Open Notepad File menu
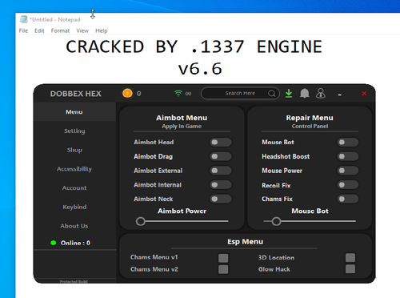Screen dimensions: 400x298 pos(23,30)
